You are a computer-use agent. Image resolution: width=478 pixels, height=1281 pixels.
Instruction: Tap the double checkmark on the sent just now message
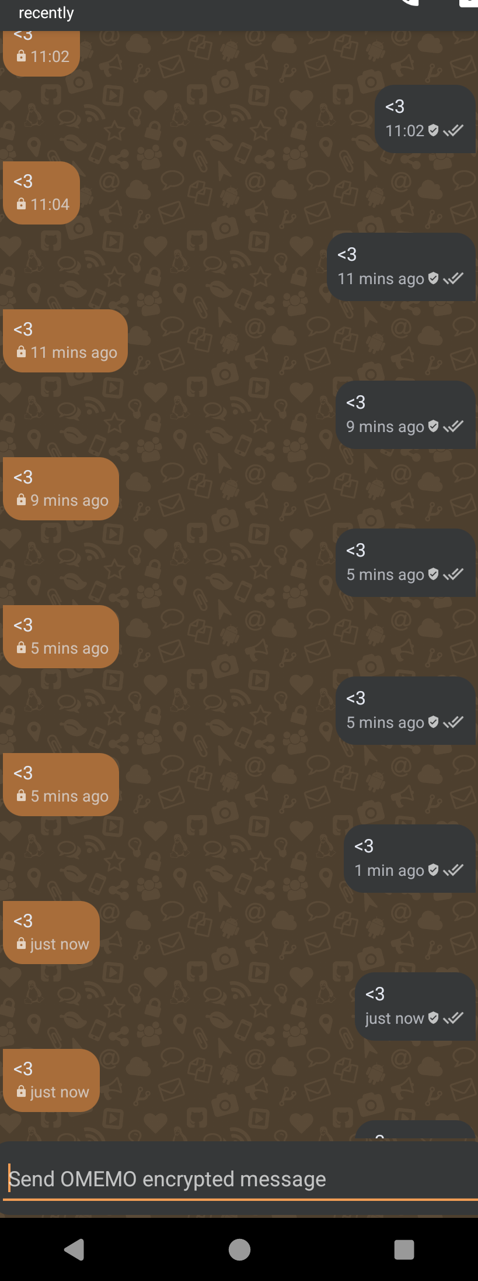(x=453, y=1018)
